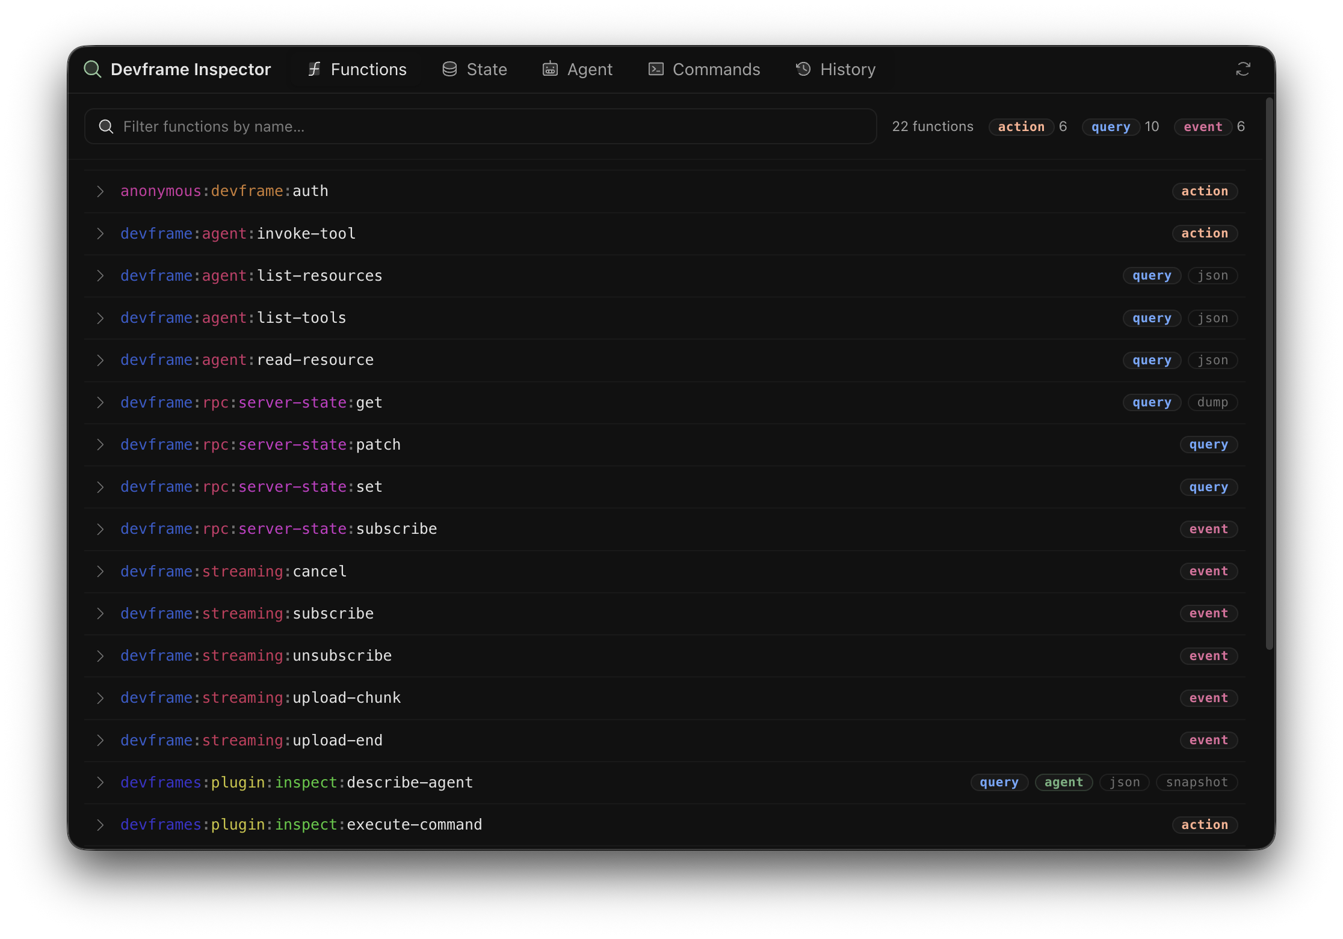Toggle the query filter badge in header
The height and width of the screenshot is (939, 1343).
pyautogui.click(x=1111, y=126)
